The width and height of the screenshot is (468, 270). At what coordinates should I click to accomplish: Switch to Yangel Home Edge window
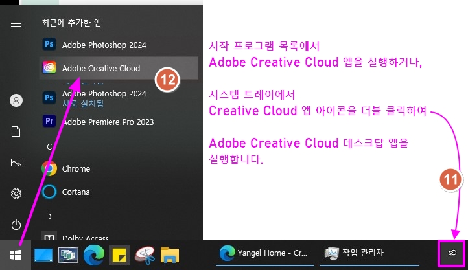pyautogui.click(x=264, y=253)
